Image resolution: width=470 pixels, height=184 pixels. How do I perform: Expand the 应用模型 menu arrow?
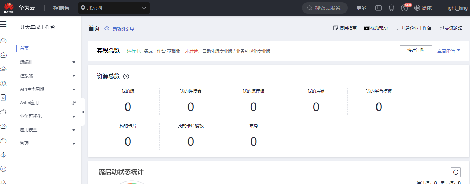coord(74,130)
